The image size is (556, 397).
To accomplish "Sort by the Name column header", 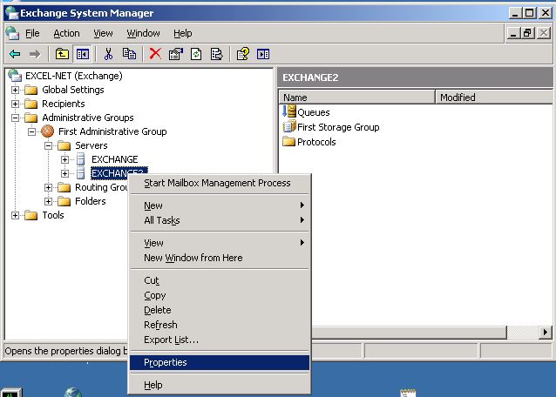I will (x=357, y=97).
